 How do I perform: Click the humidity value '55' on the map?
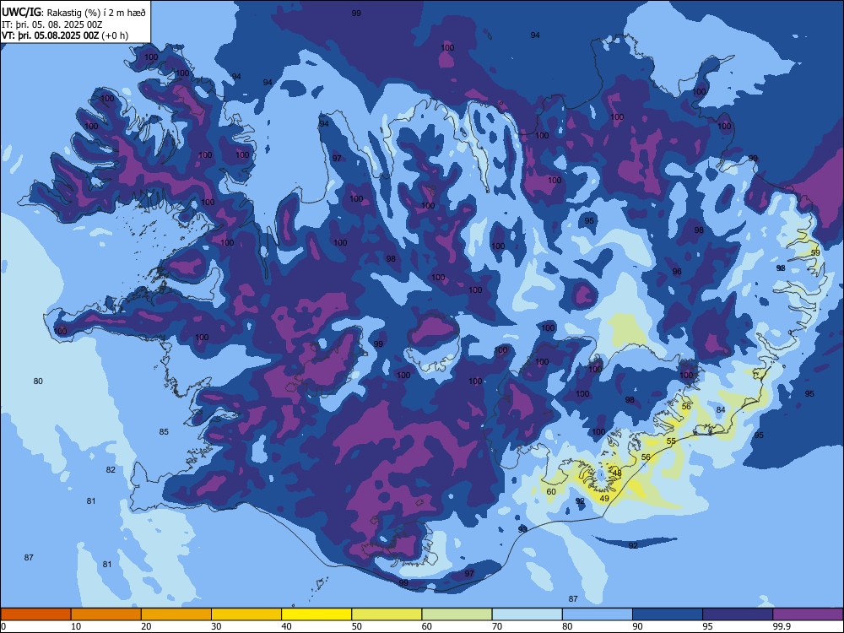(671, 441)
